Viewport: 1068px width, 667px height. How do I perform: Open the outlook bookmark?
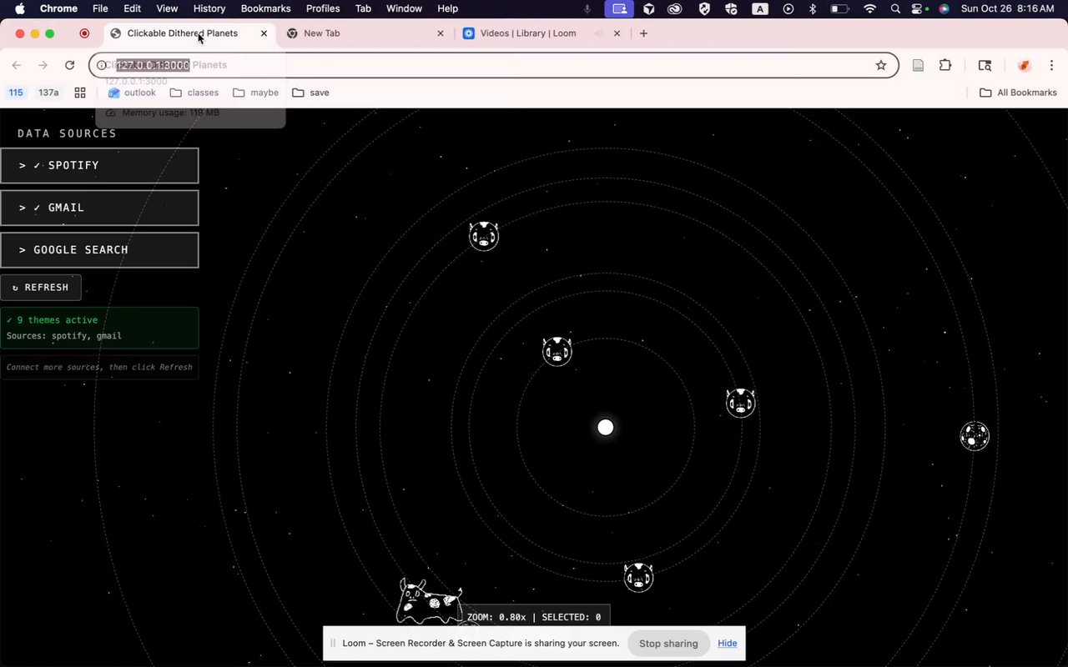point(132,93)
